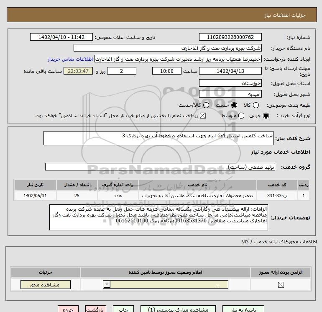Click the اطلاعات خدمات مورد نیاز heading
Viewport: 322px width, 312px height.
pyautogui.click(x=280, y=152)
